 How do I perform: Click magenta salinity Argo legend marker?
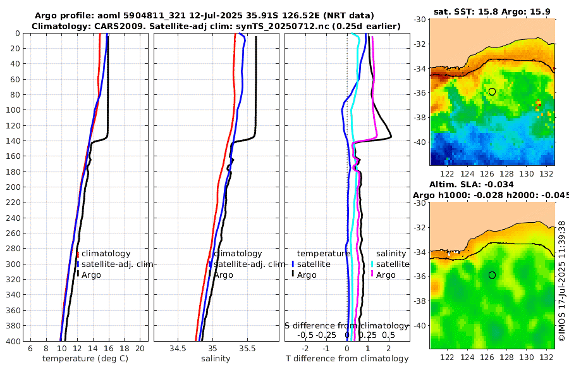click(372, 275)
